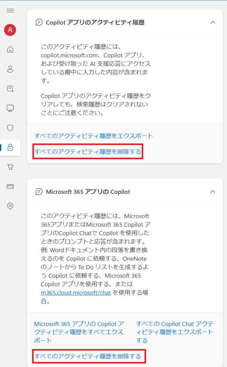Click the red profile avatar icon

click(x=10, y=30)
